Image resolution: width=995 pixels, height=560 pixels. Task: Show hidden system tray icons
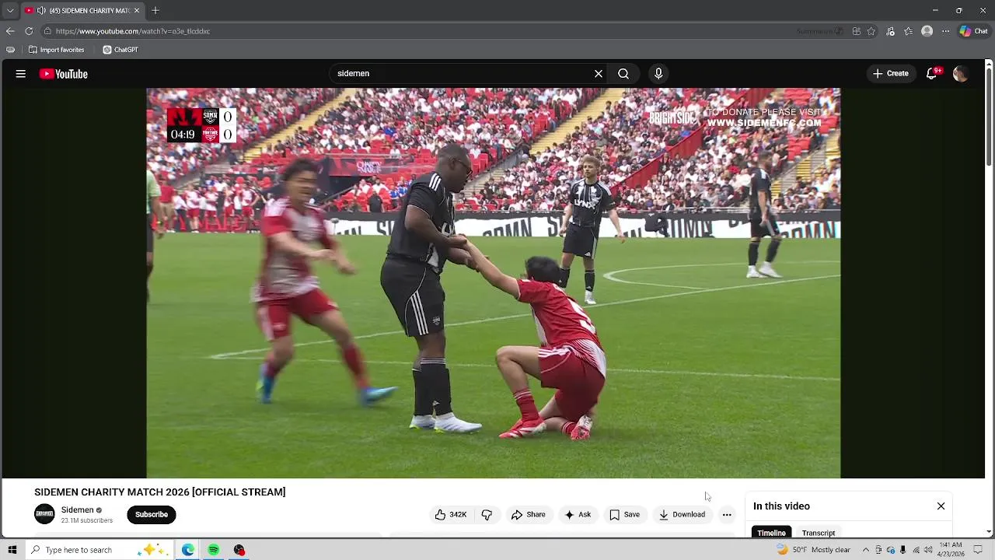click(865, 550)
